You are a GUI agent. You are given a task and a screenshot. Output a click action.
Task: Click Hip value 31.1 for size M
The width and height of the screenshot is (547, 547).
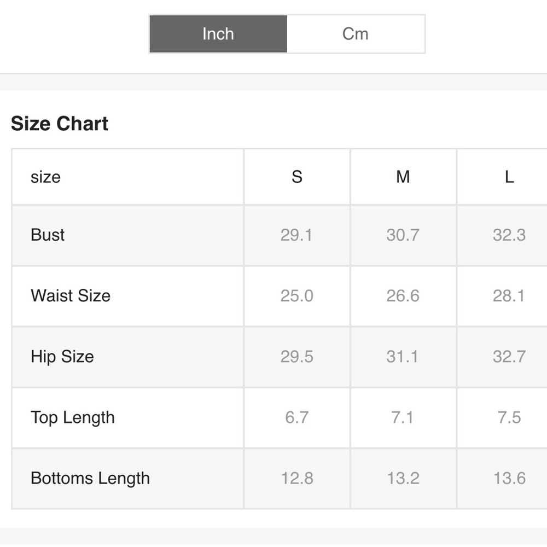point(403,357)
